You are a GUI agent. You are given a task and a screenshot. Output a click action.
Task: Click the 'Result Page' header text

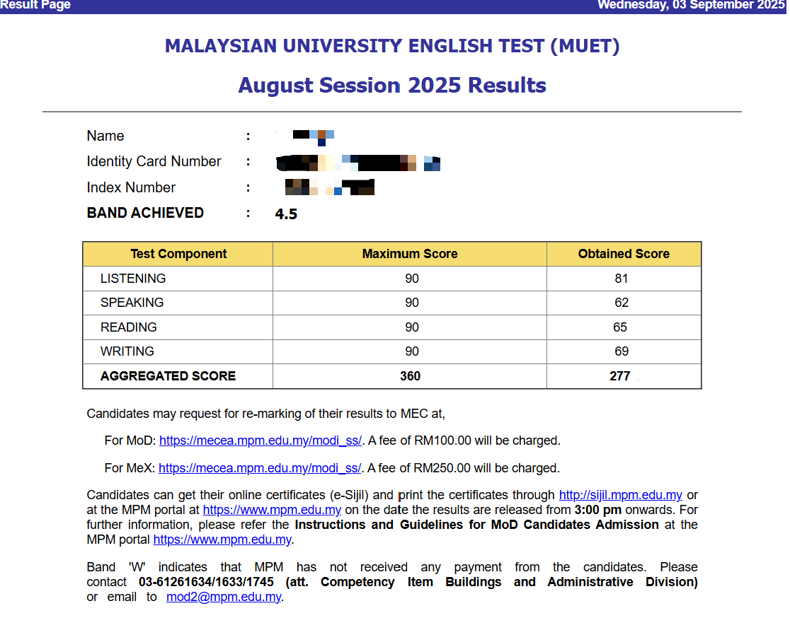(x=35, y=6)
